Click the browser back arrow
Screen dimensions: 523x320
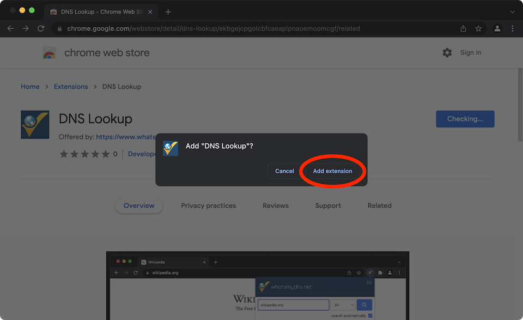point(10,28)
